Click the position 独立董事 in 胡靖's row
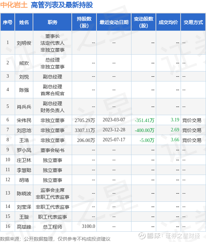 pyautogui.click(x=53, y=180)
